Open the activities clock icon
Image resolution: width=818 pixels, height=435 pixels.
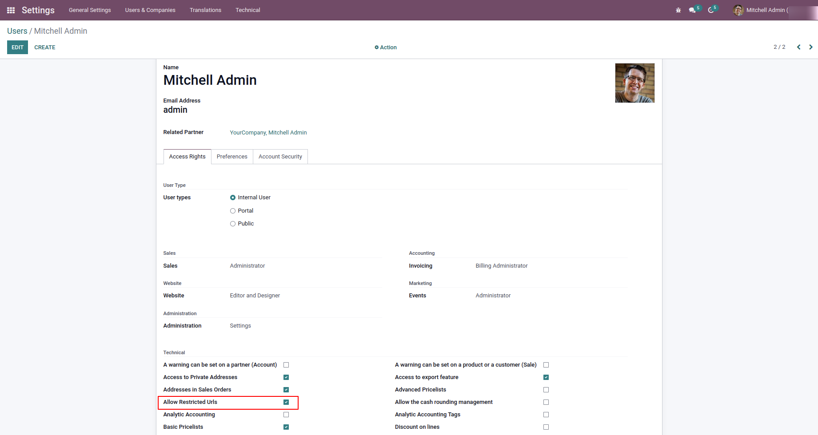[711, 10]
